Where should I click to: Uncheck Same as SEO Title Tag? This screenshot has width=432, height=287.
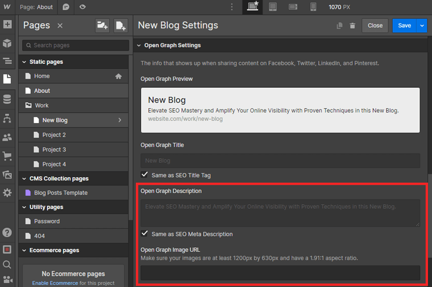click(144, 175)
